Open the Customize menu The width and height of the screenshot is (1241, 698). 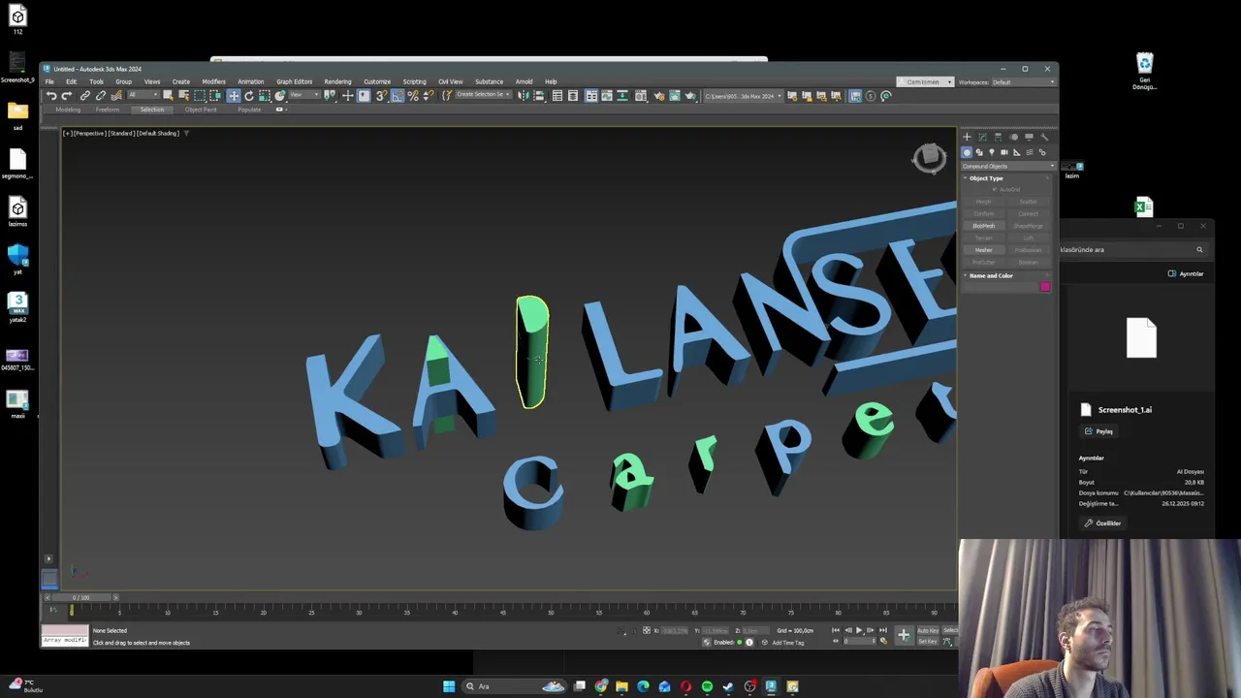(377, 81)
